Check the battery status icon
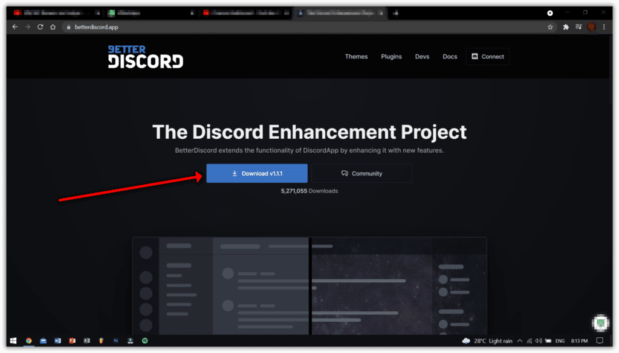Viewport: 619px width, 353px height. (x=548, y=341)
